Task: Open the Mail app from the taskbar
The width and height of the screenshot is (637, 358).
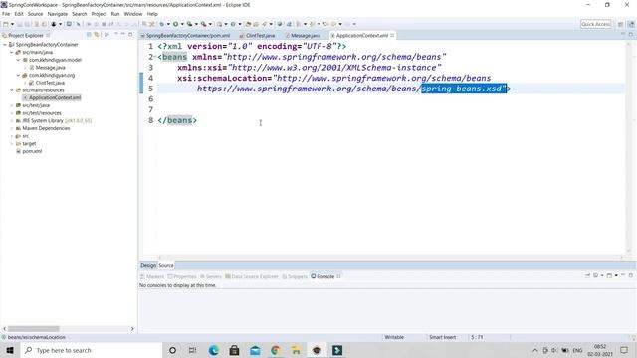Action: point(255,350)
